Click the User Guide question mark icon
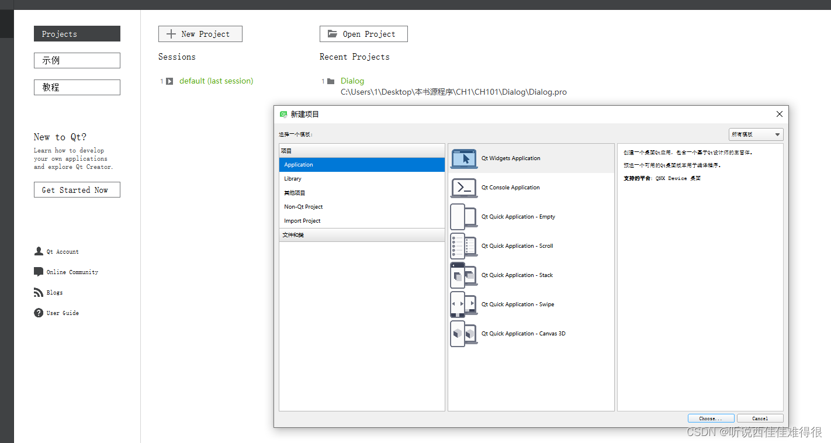This screenshot has width=831, height=443. coord(39,313)
